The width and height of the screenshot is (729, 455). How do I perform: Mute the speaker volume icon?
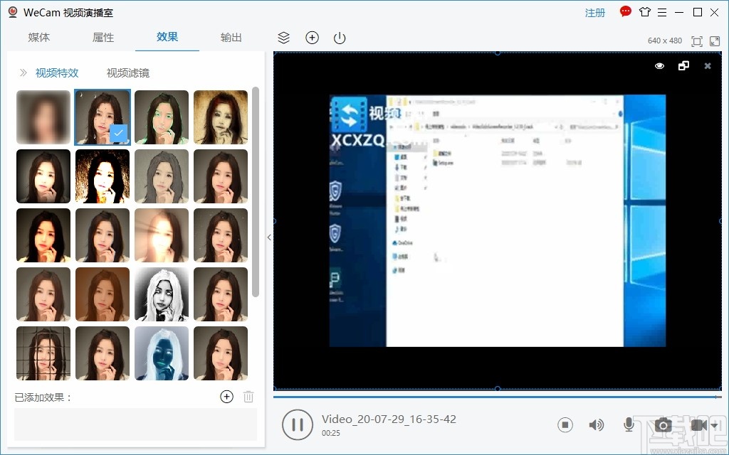coord(597,424)
